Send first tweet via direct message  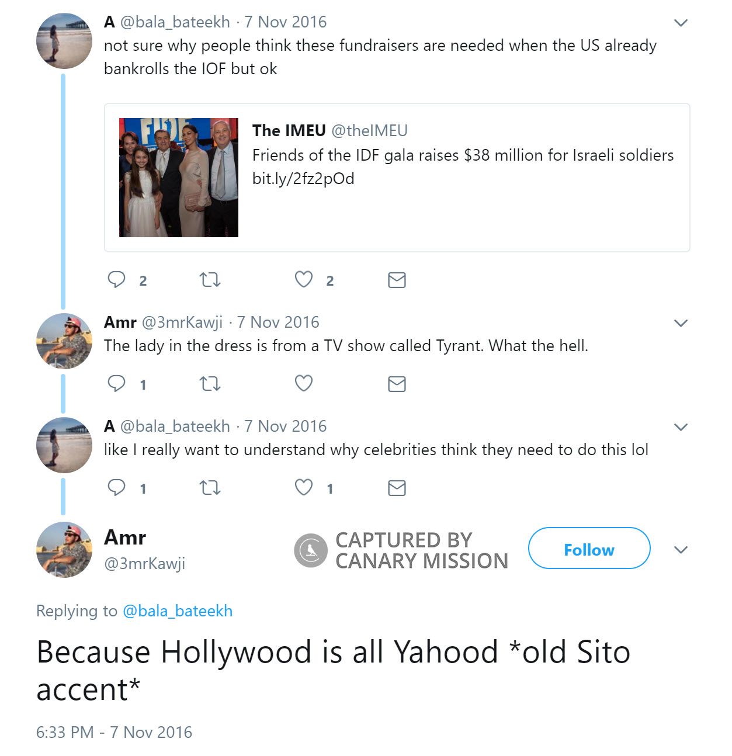(x=397, y=280)
